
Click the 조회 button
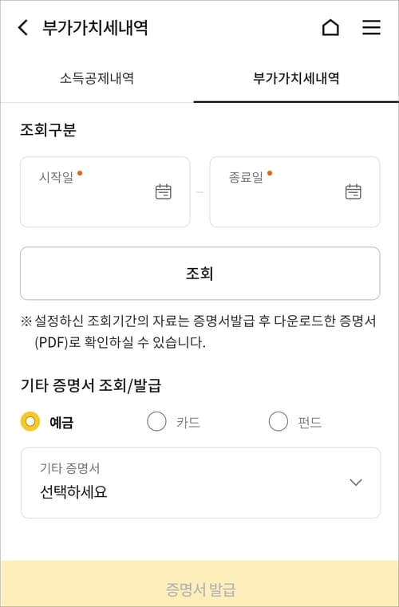[x=199, y=274]
